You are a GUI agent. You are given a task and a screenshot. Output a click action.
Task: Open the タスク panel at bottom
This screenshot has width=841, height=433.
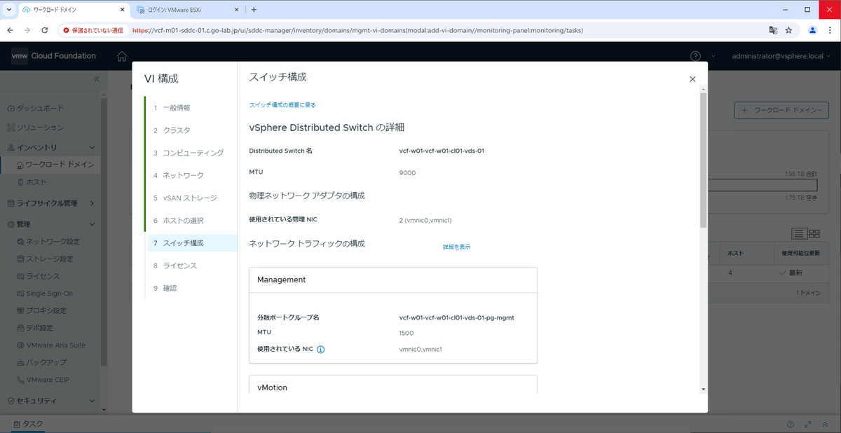[29, 425]
